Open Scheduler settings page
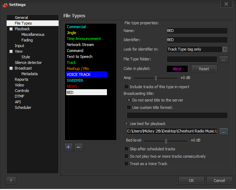This screenshot has width=236, height=190. (x=23, y=108)
